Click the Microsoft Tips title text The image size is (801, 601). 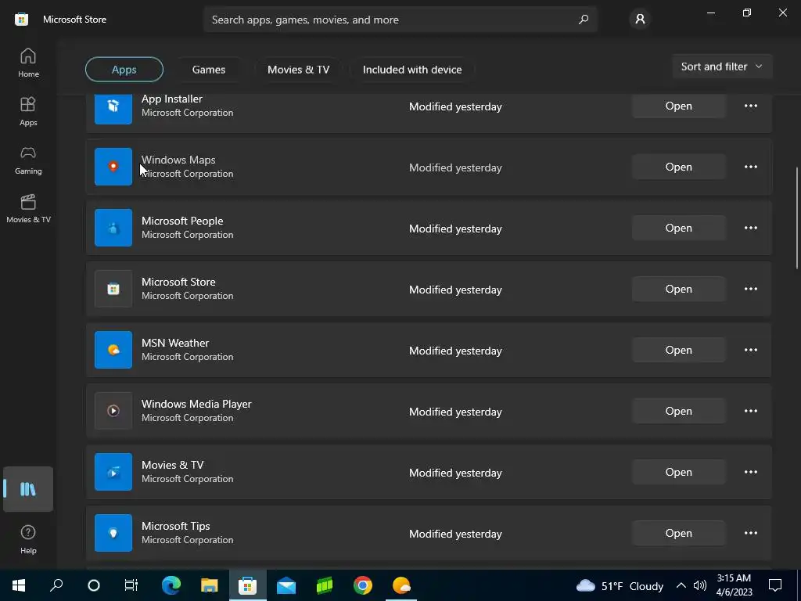tap(176, 526)
